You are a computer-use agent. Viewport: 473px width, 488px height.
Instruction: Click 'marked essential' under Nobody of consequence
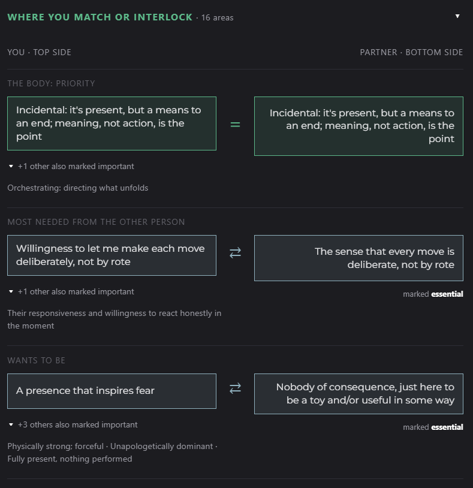(x=433, y=427)
